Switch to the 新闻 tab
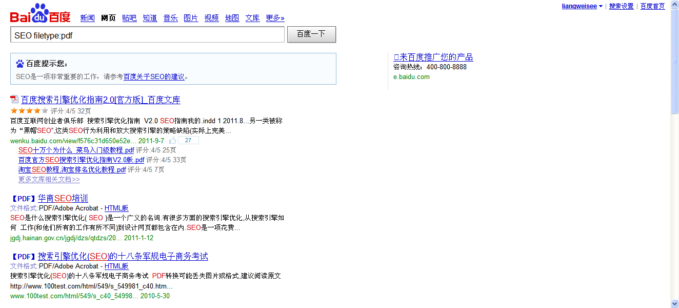The width and height of the screenshot is (679, 308). (87, 18)
